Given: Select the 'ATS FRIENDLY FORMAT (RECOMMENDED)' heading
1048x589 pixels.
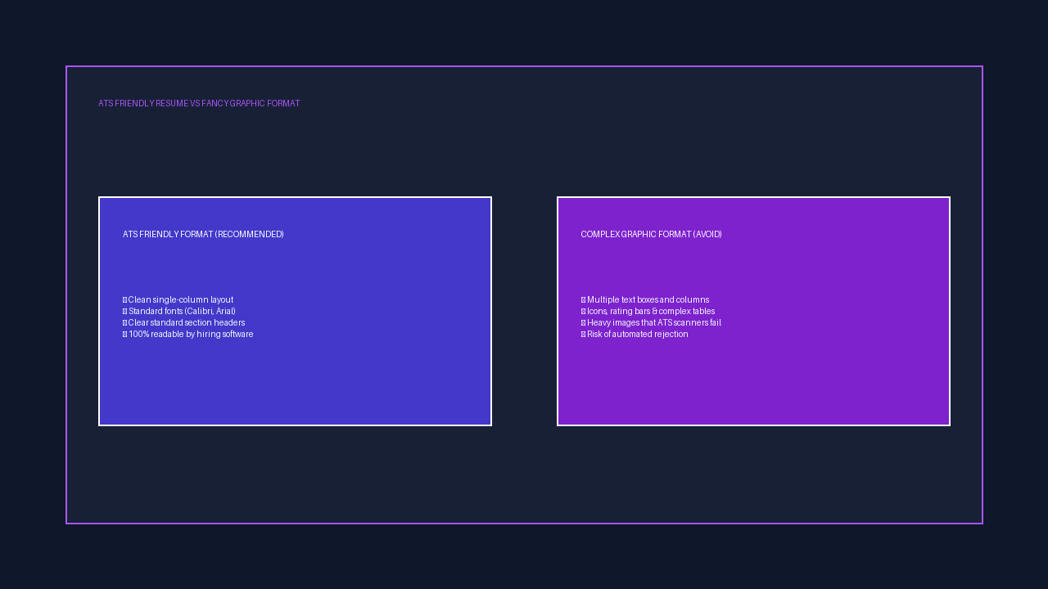Looking at the screenshot, I should pos(203,235).
